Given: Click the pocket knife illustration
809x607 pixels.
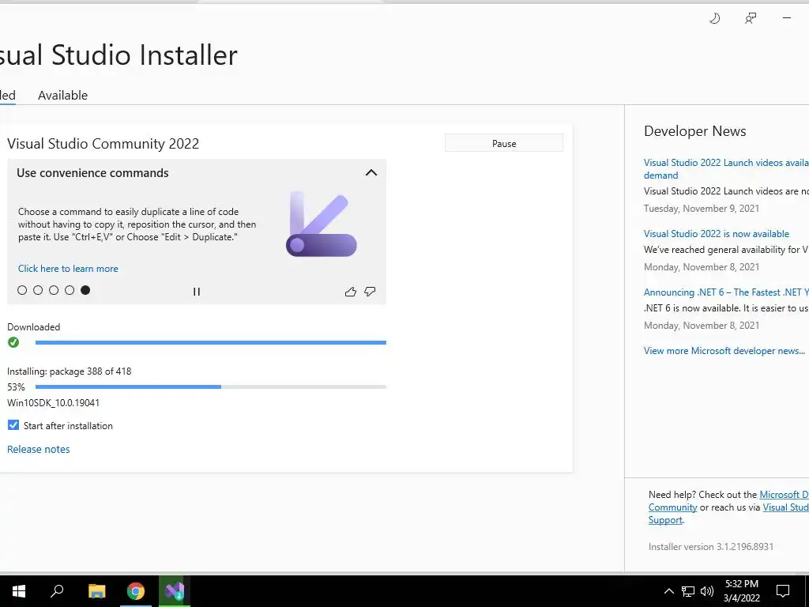Looking at the screenshot, I should click(x=322, y=224).
